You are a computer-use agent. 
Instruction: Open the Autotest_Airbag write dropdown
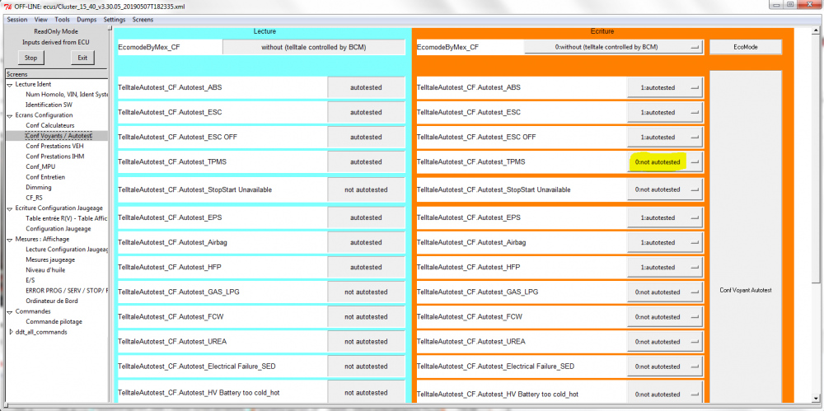point(665,242)
